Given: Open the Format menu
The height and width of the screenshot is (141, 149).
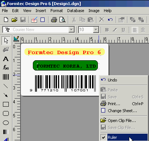Looking at the screenshot, I should [57, 11].
